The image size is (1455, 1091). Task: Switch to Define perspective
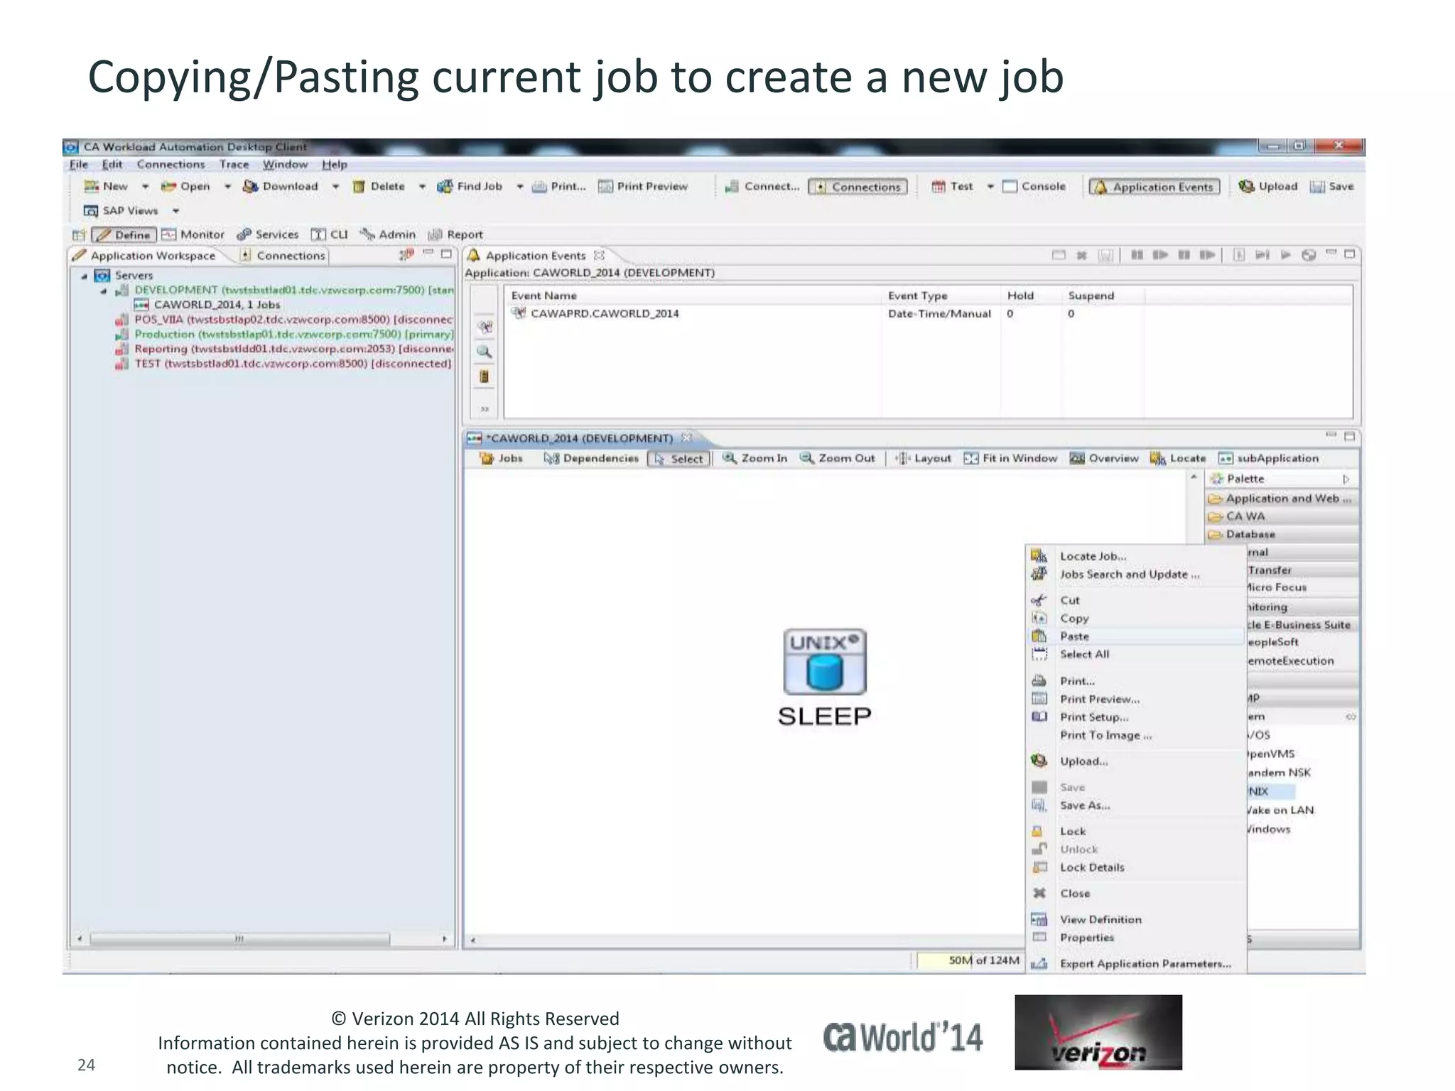coord(124,234)
